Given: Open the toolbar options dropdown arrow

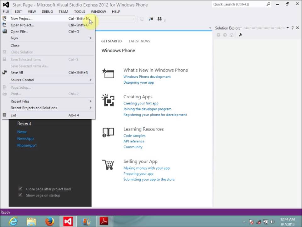Looking at the screenshot, I should (x=165, y=20).
